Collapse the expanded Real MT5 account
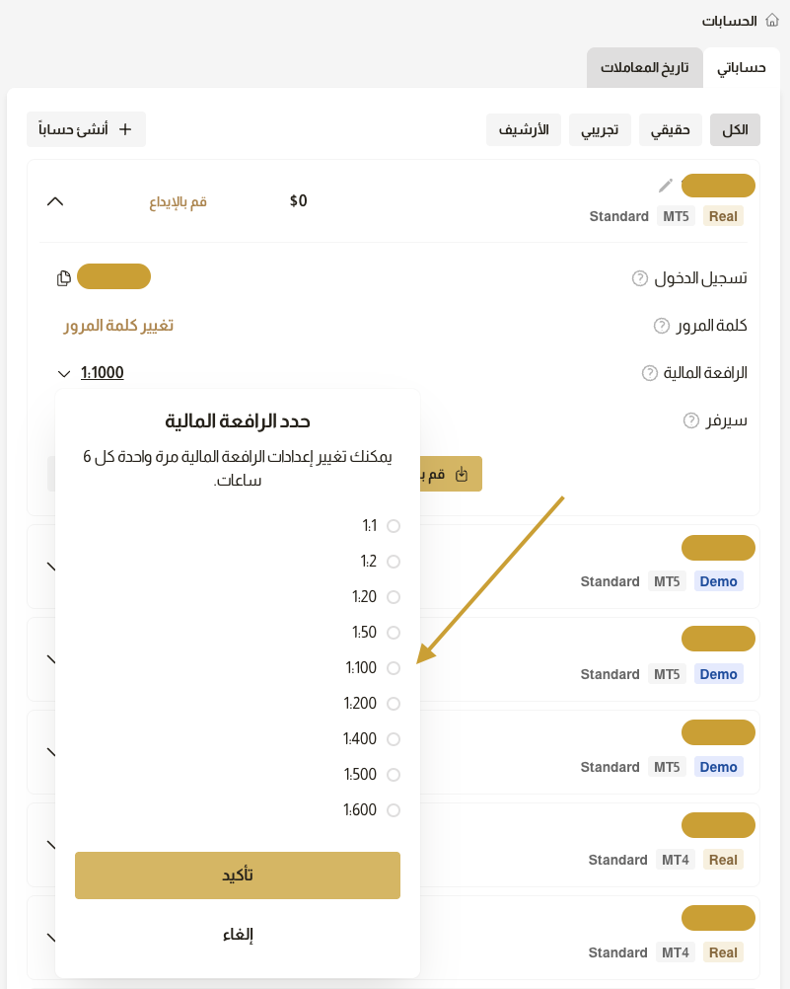The image size is (790, 989). coord(55,201)
